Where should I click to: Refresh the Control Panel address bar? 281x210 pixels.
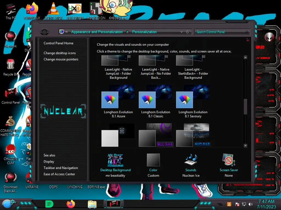coord(187,32)
